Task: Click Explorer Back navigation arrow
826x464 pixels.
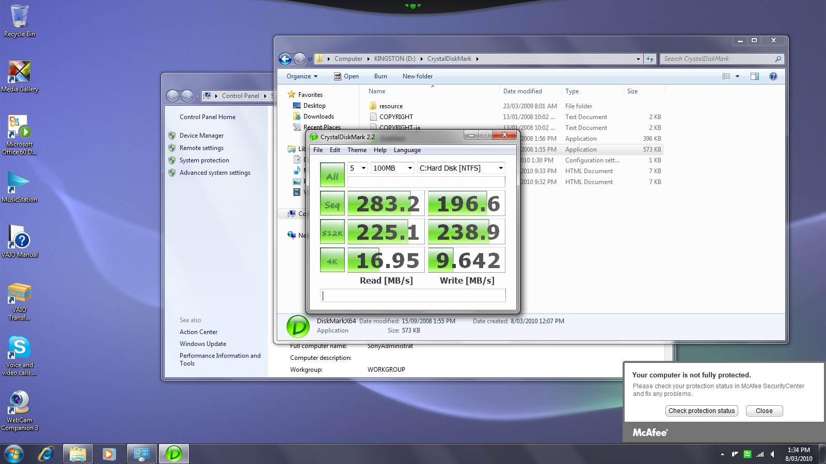Action: point(285,59)
